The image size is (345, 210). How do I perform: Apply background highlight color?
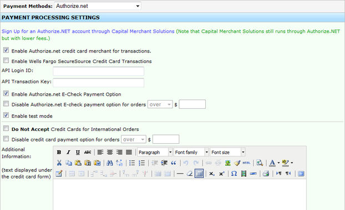click(285, 162)
